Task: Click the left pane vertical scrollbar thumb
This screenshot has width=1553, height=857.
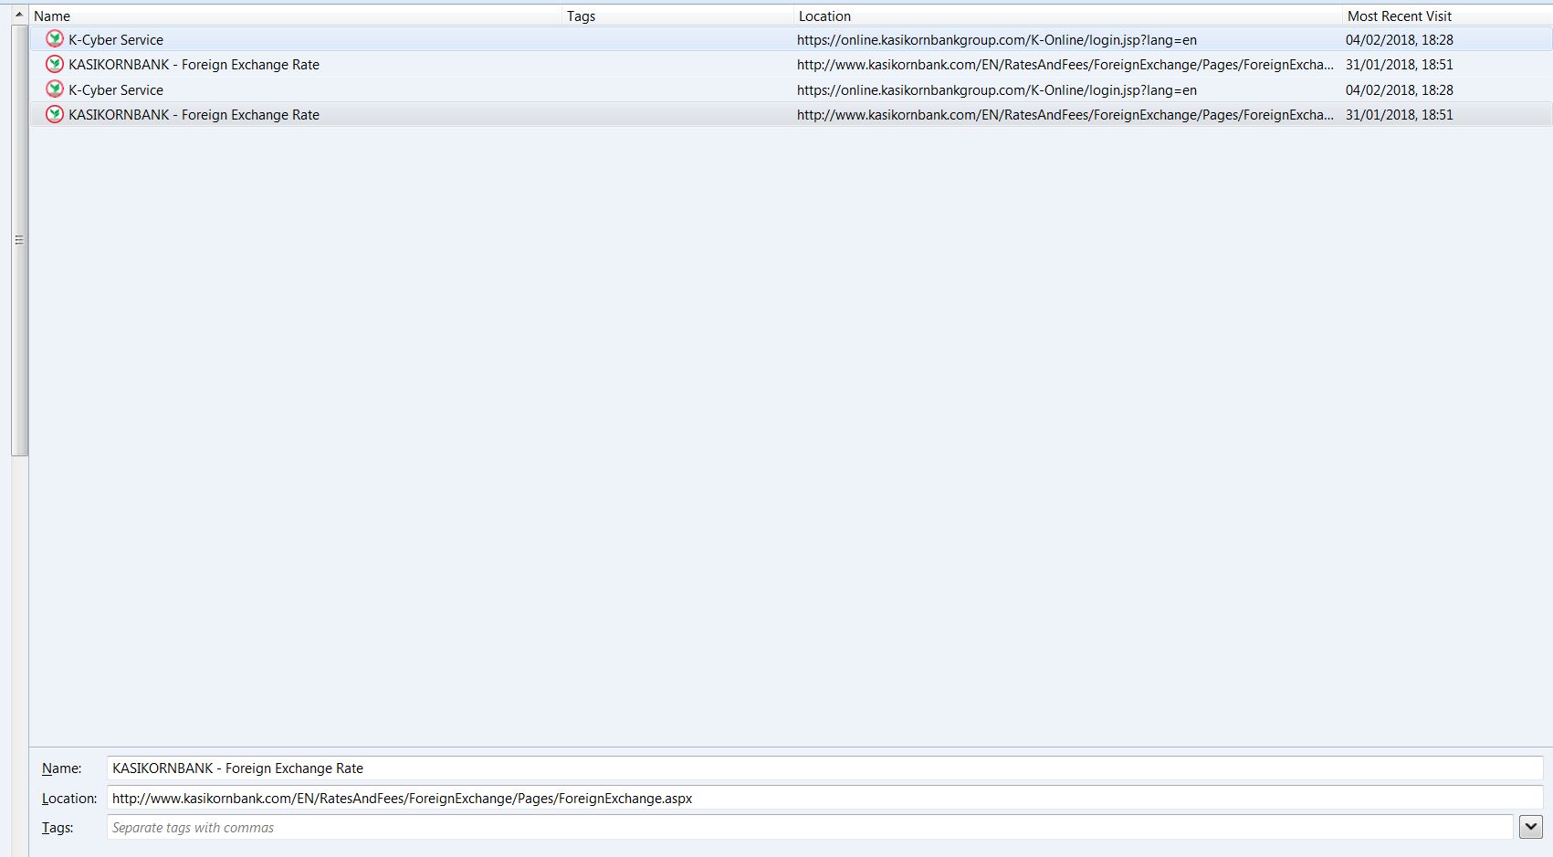Action: point(19,240)
